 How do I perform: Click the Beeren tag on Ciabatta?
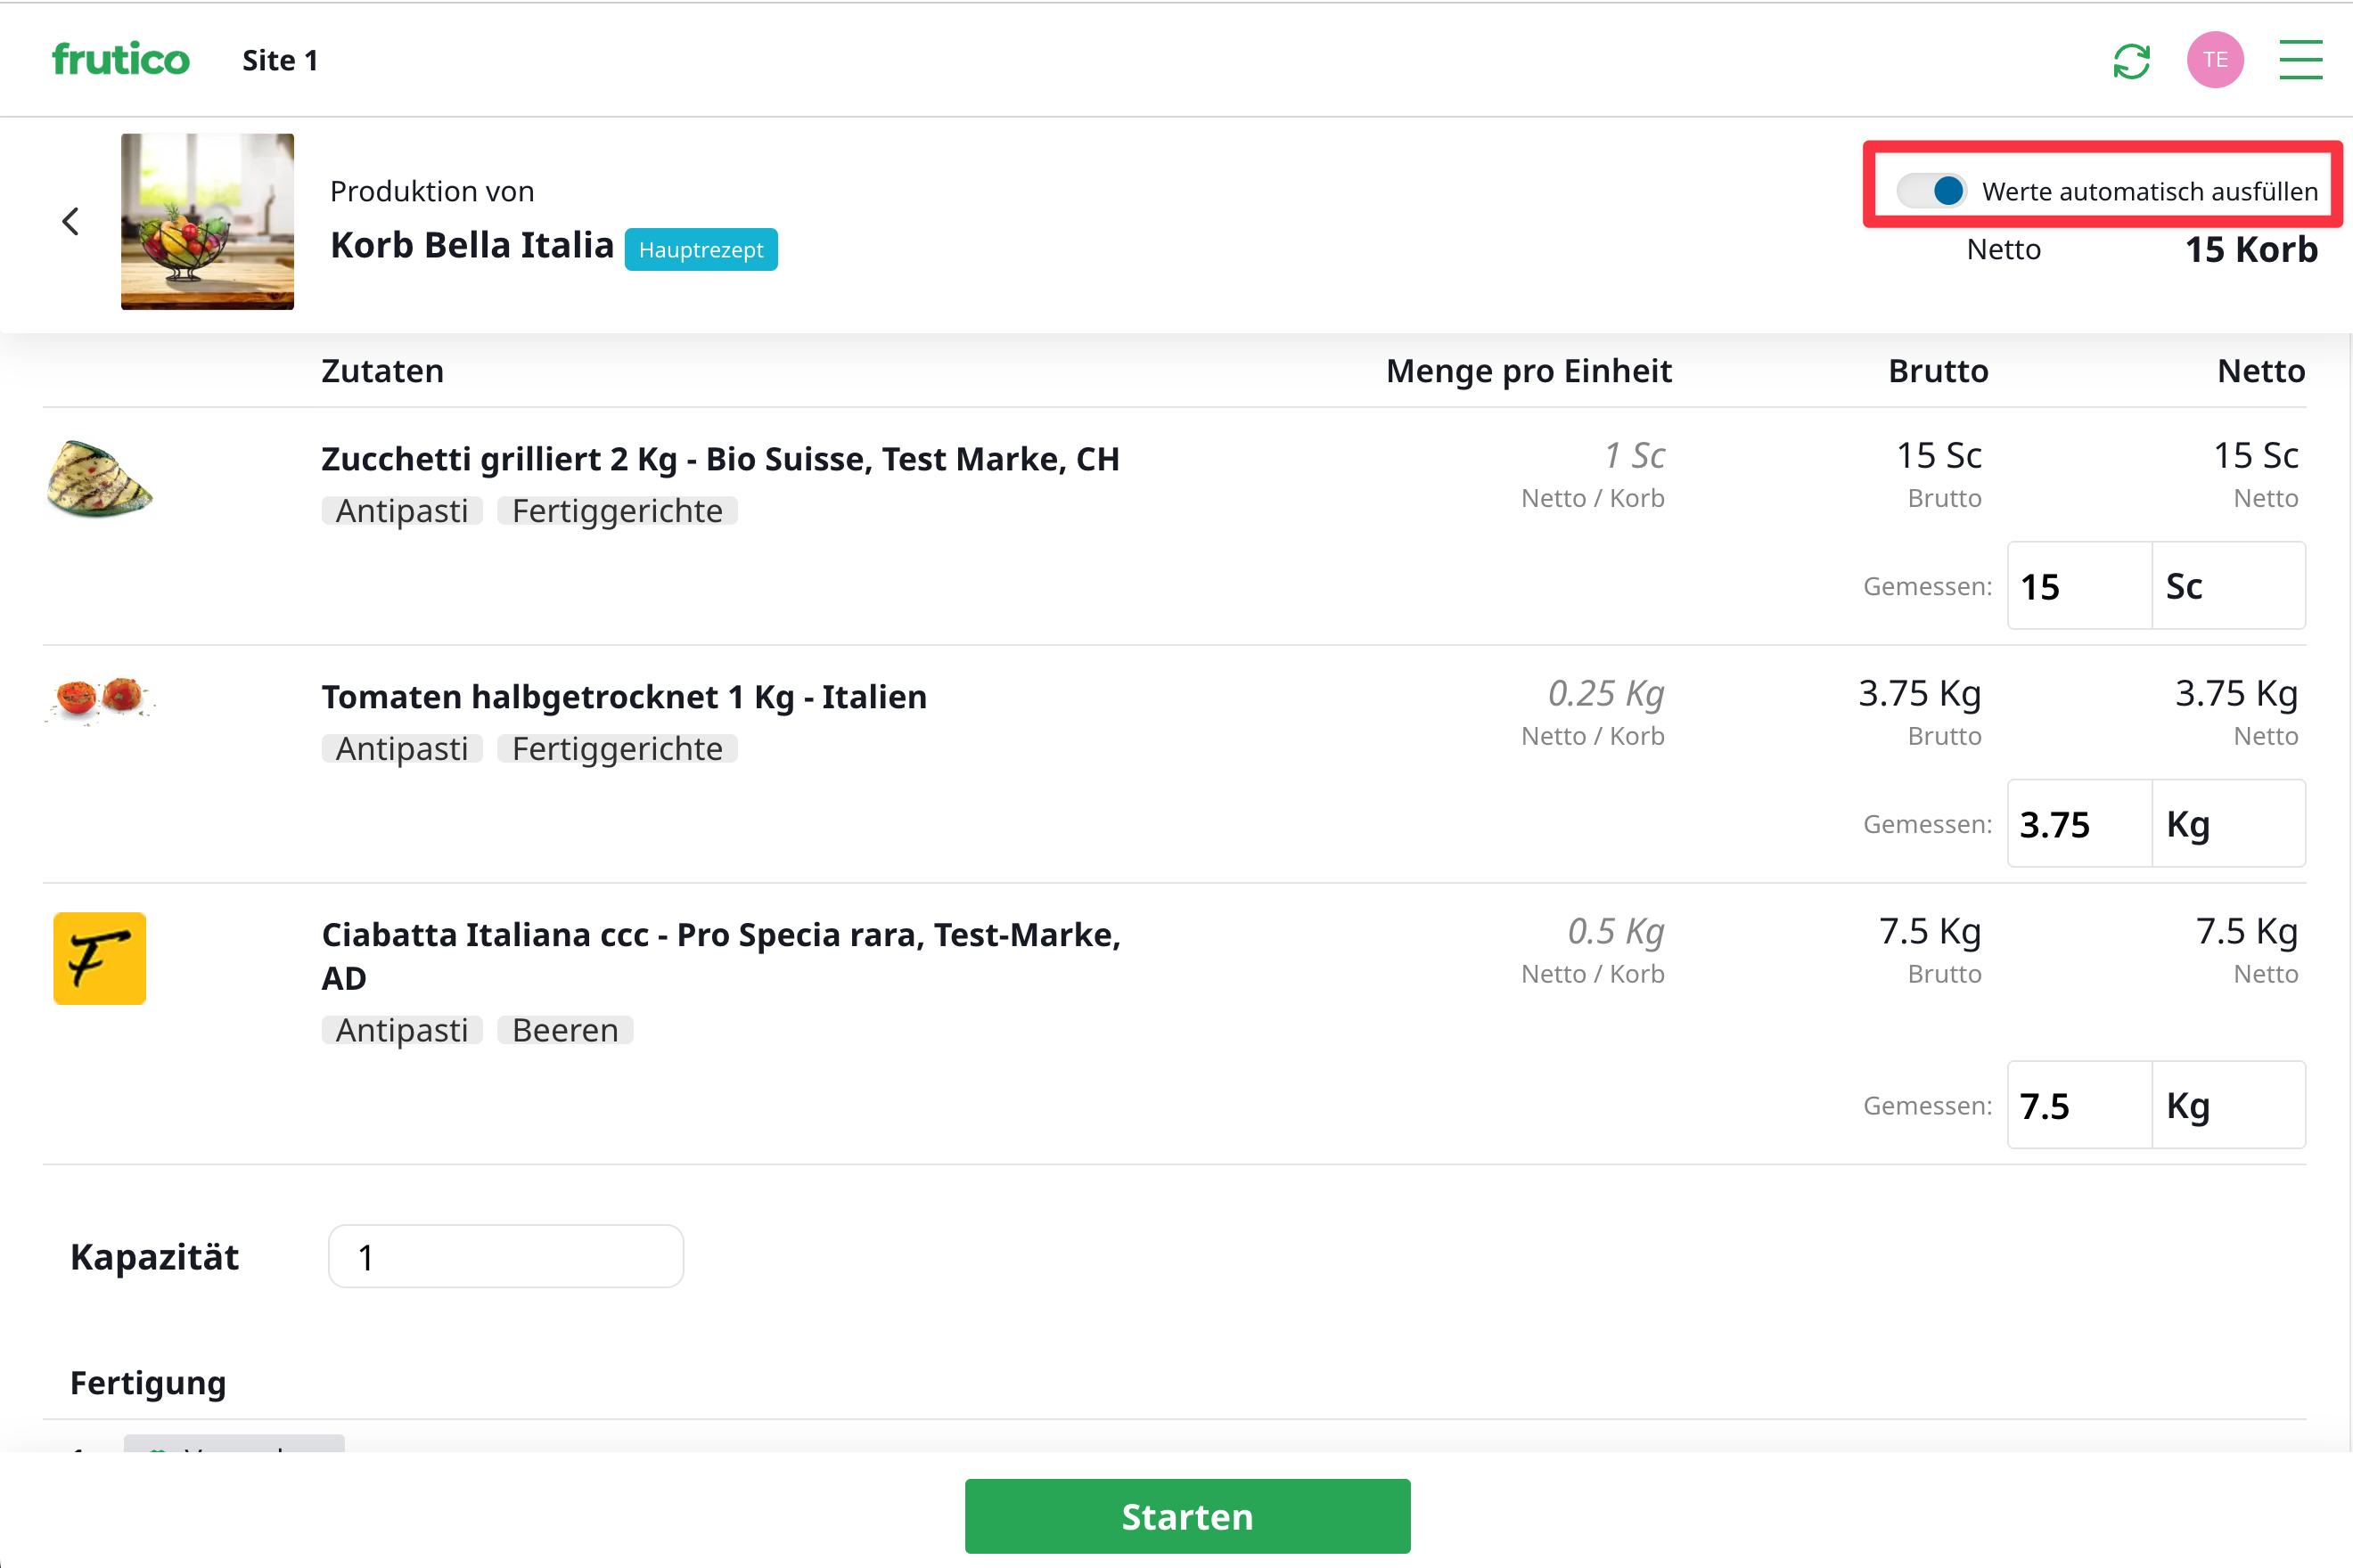click(x=564, y=1030)
